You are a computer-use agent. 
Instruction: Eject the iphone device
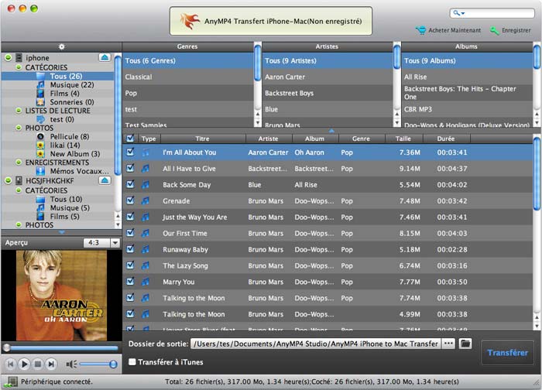[x=105, y=57]
